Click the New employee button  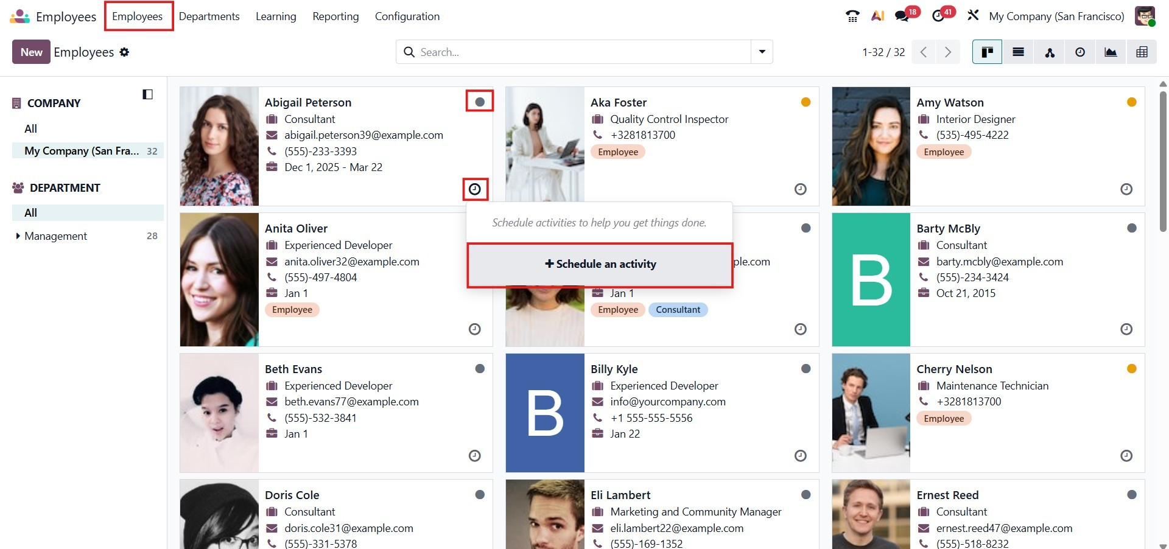tap(31, 52)
